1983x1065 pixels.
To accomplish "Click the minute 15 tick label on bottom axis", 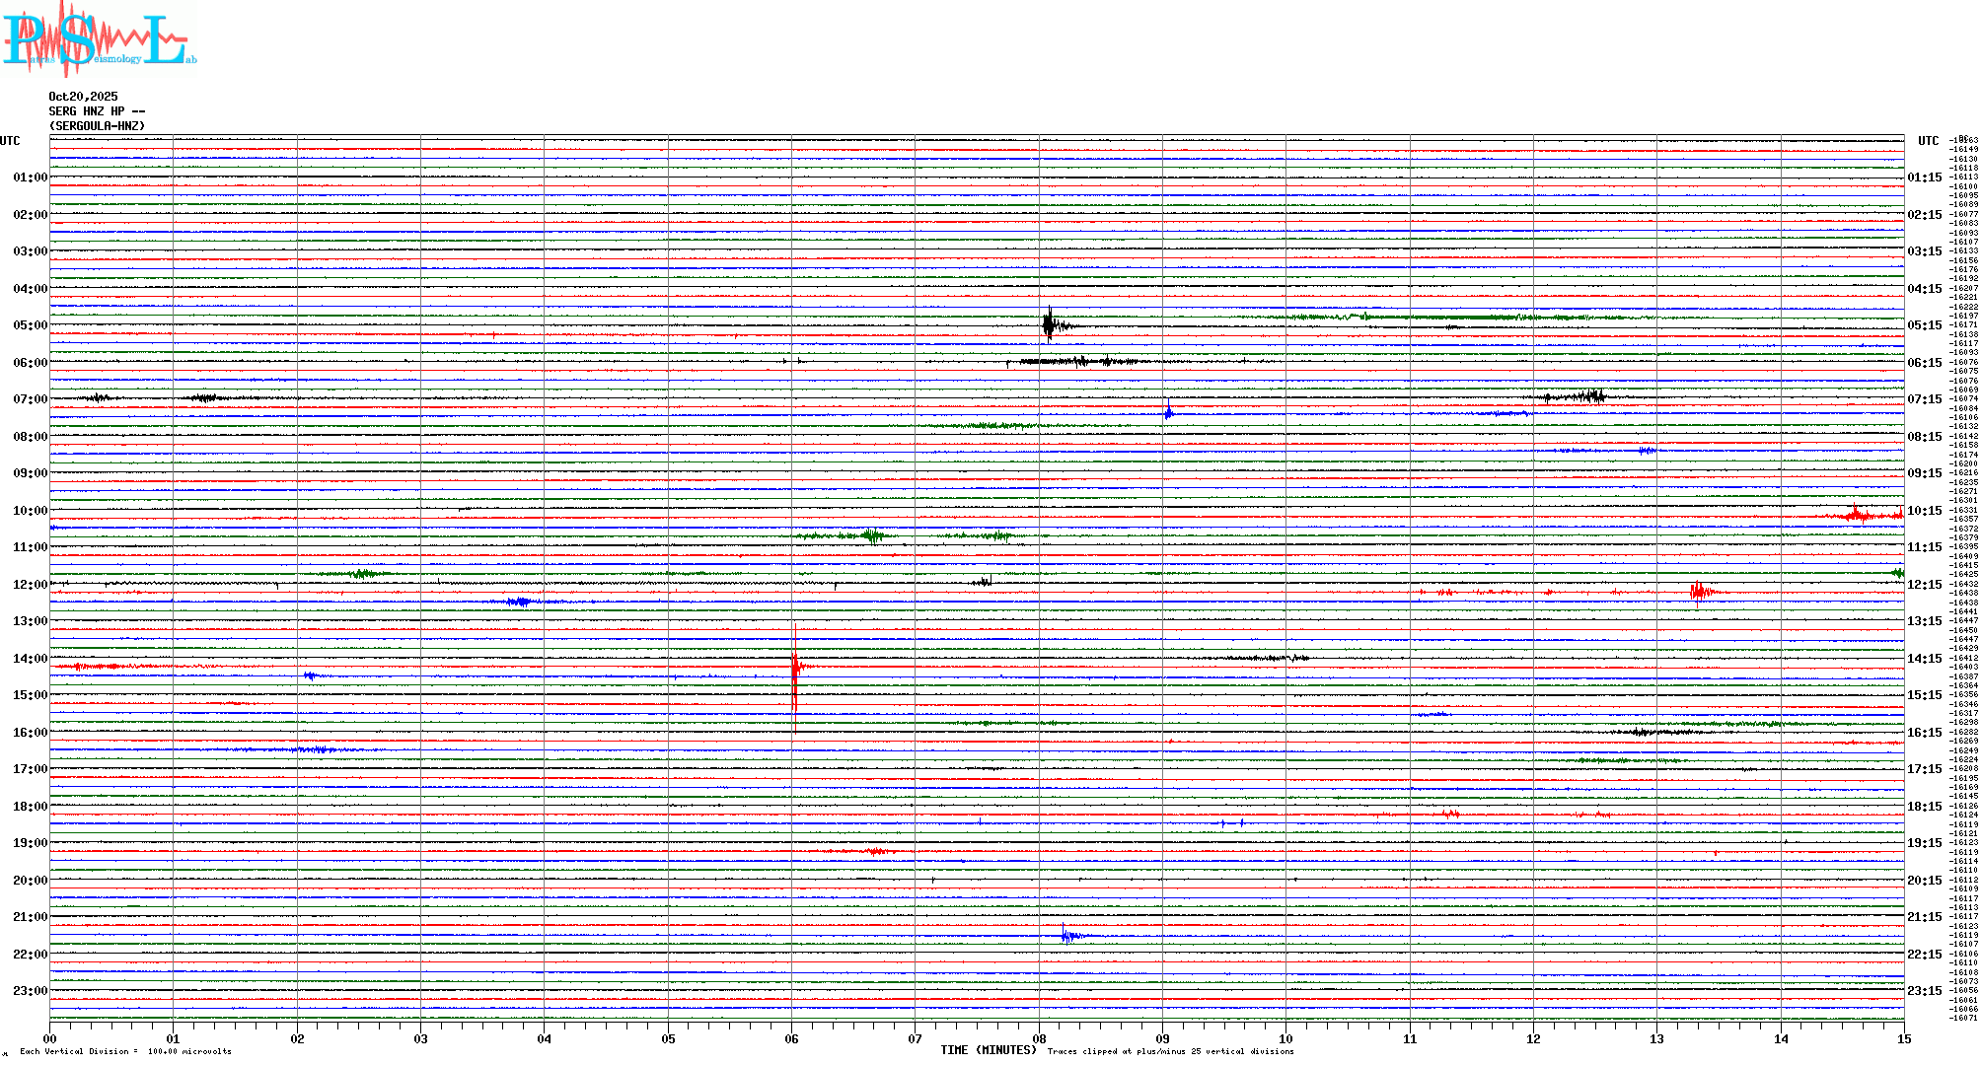I will pyautogui.click(x=1903, y=1038).
